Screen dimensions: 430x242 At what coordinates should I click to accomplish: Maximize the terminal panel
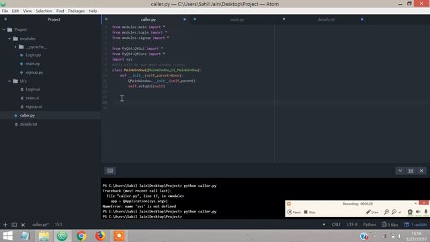(x=411, y=171)
